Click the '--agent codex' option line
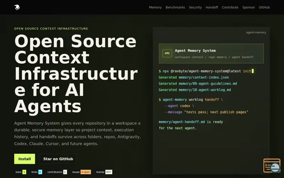 (x=179, y=106)
